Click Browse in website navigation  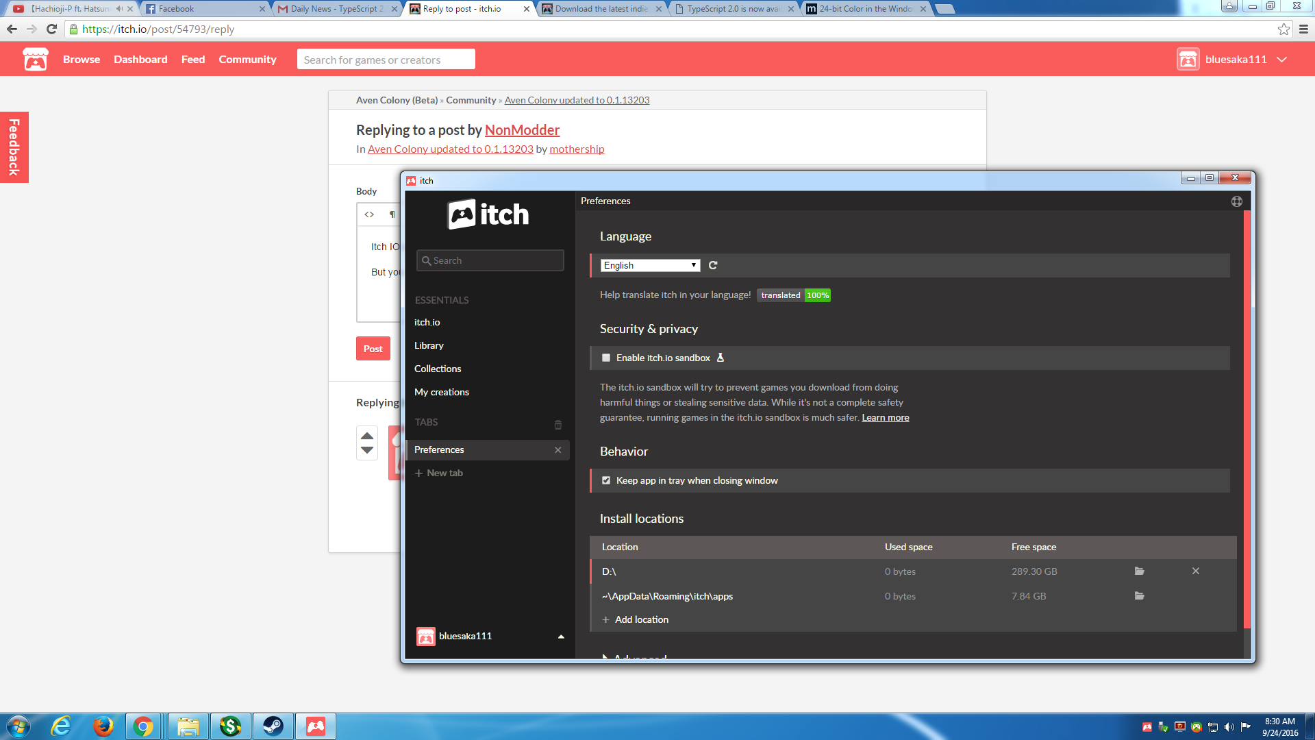point(82,60)
